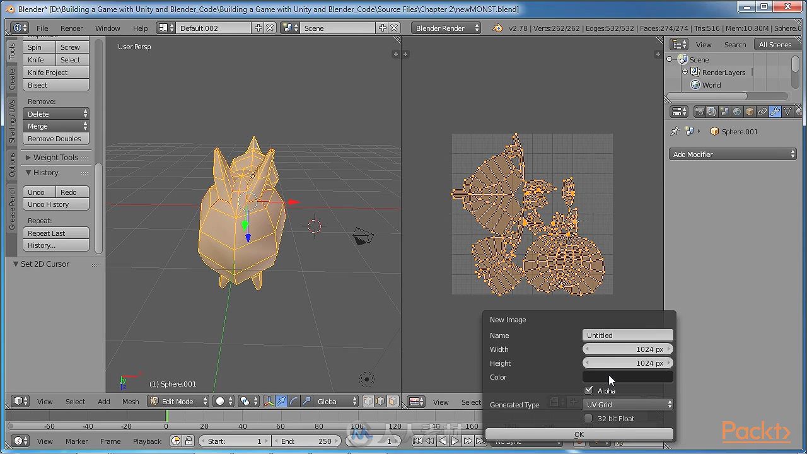The height and width of the screenshot is (454, 807).
Task: Delete the active scene with X icon
Action: coord(394,28)
